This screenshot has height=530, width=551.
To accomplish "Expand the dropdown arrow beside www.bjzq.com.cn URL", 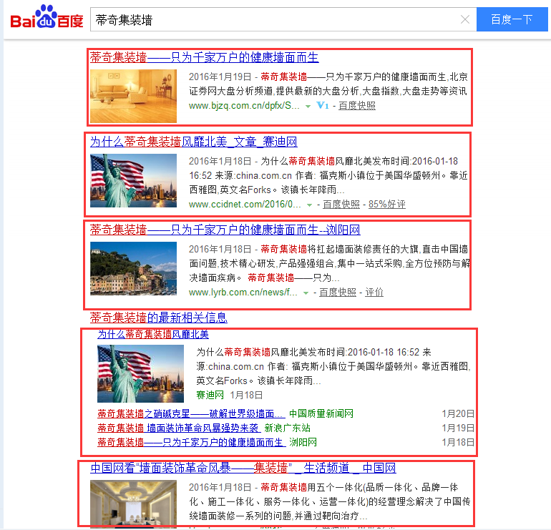I will [x=308, y=106].
